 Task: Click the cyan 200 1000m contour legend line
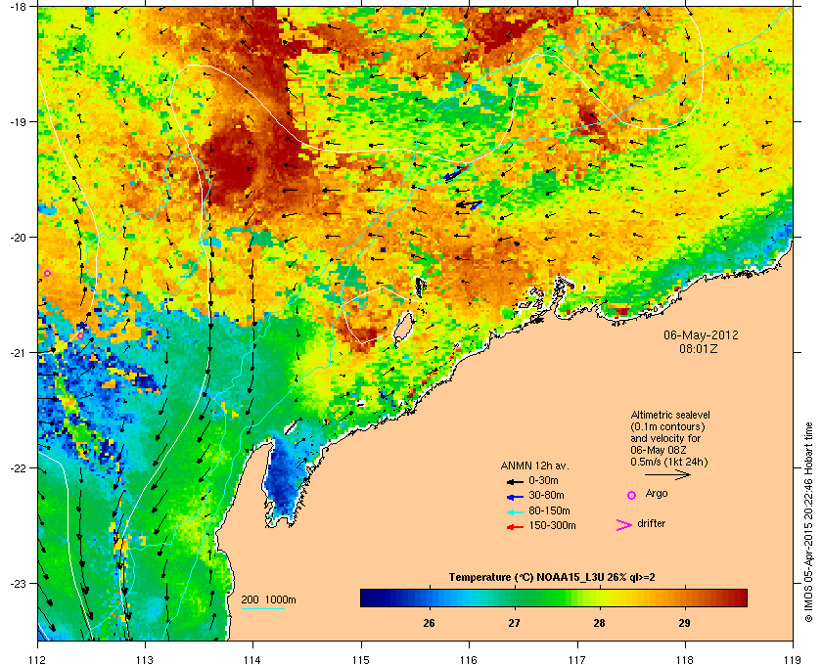point(262,608)
